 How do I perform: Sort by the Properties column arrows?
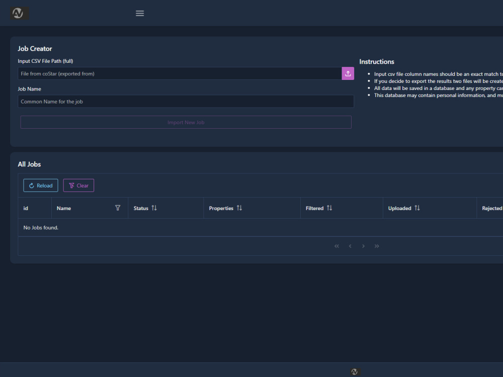[239, 208]
